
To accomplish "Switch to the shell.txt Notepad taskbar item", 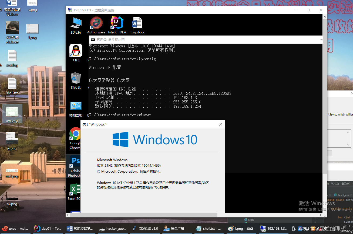I will (x=210, y=228).
